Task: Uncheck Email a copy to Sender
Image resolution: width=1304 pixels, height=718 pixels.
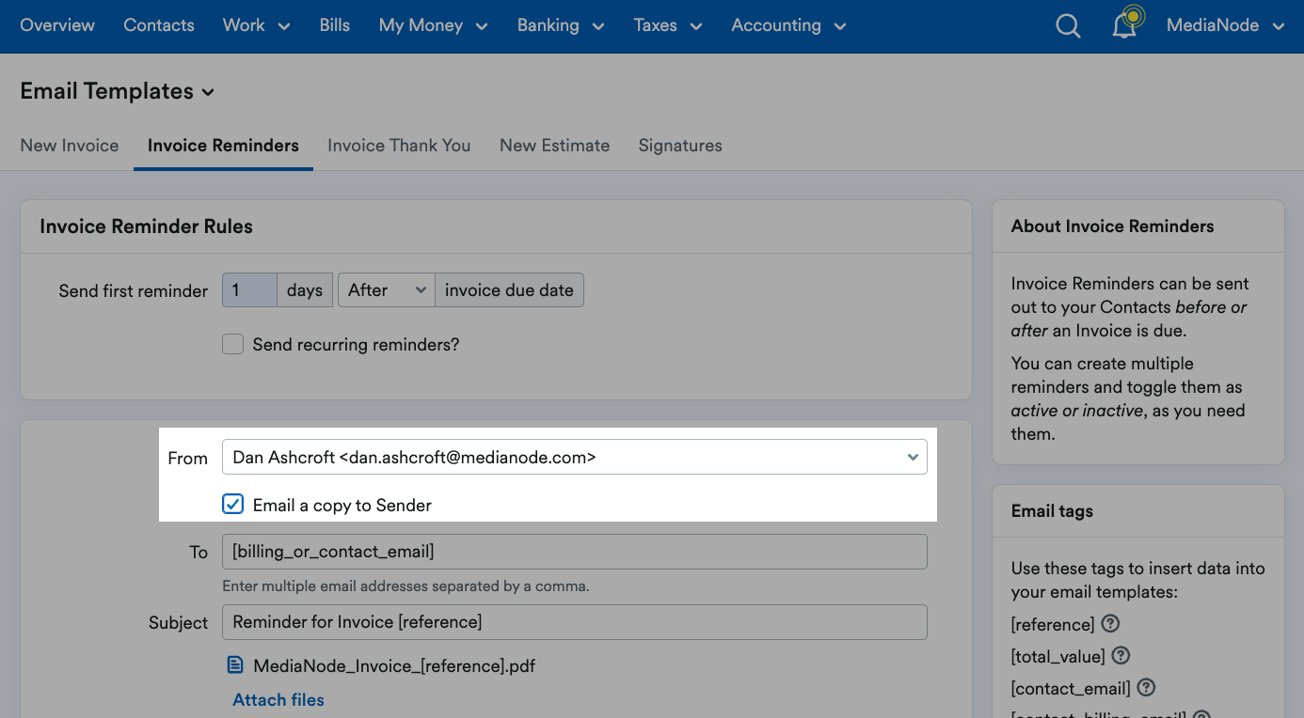Action: click(232, 505)
